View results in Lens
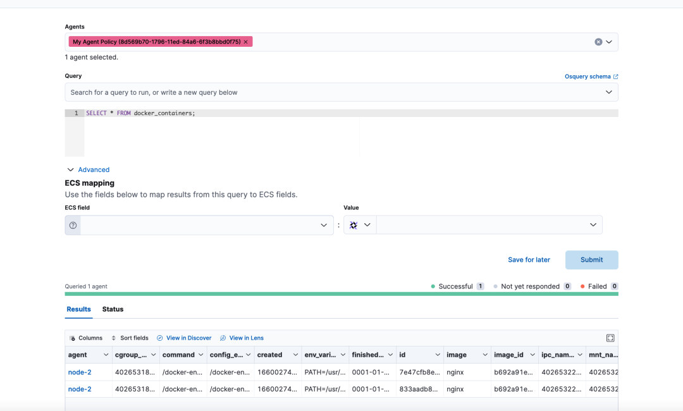The height and width of the screenshot is (411, 683). pos(242,338)
